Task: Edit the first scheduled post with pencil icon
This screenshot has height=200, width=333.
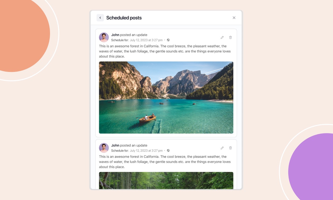Action: [x=222, y=38]
